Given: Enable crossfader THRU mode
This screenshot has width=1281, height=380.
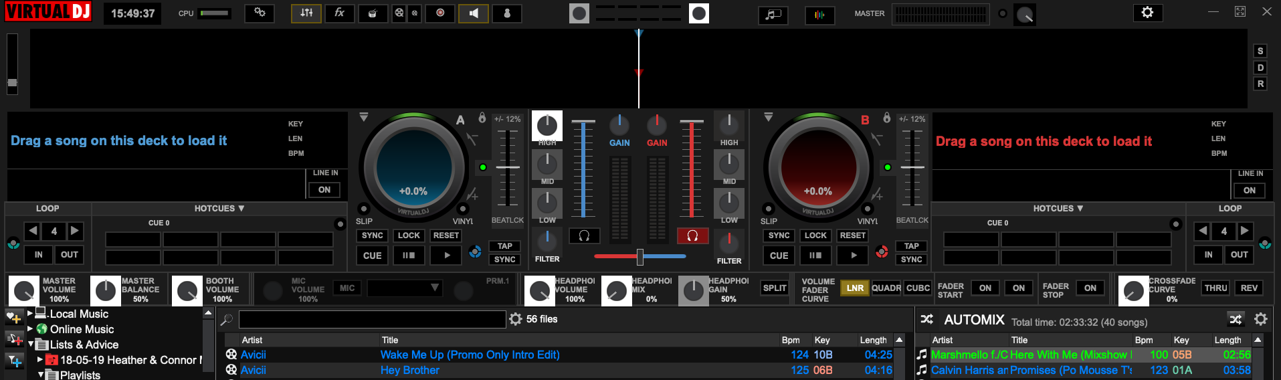Looking at the screenshot, I should coord(1215,288).
